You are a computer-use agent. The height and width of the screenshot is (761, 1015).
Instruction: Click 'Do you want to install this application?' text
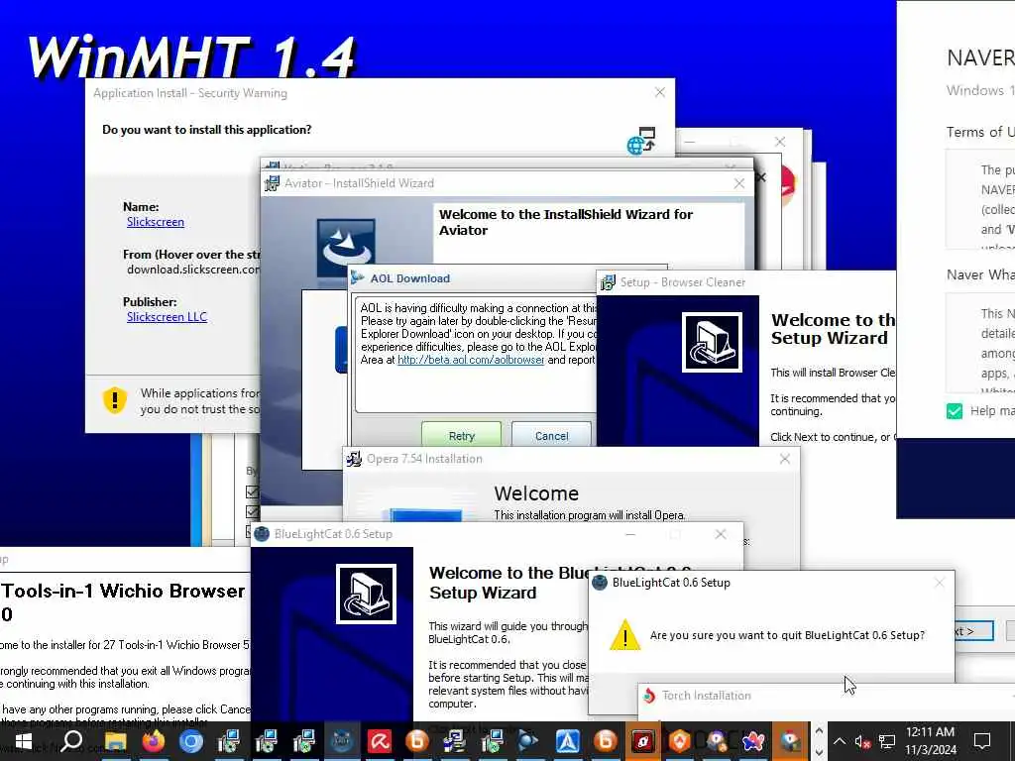click(x=206, y=130)
